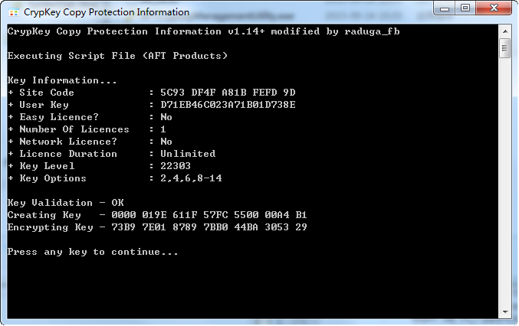Screen dimensions: 519x326
Task: Click the Encrypting Key hex line
Action: click(157, 227)
